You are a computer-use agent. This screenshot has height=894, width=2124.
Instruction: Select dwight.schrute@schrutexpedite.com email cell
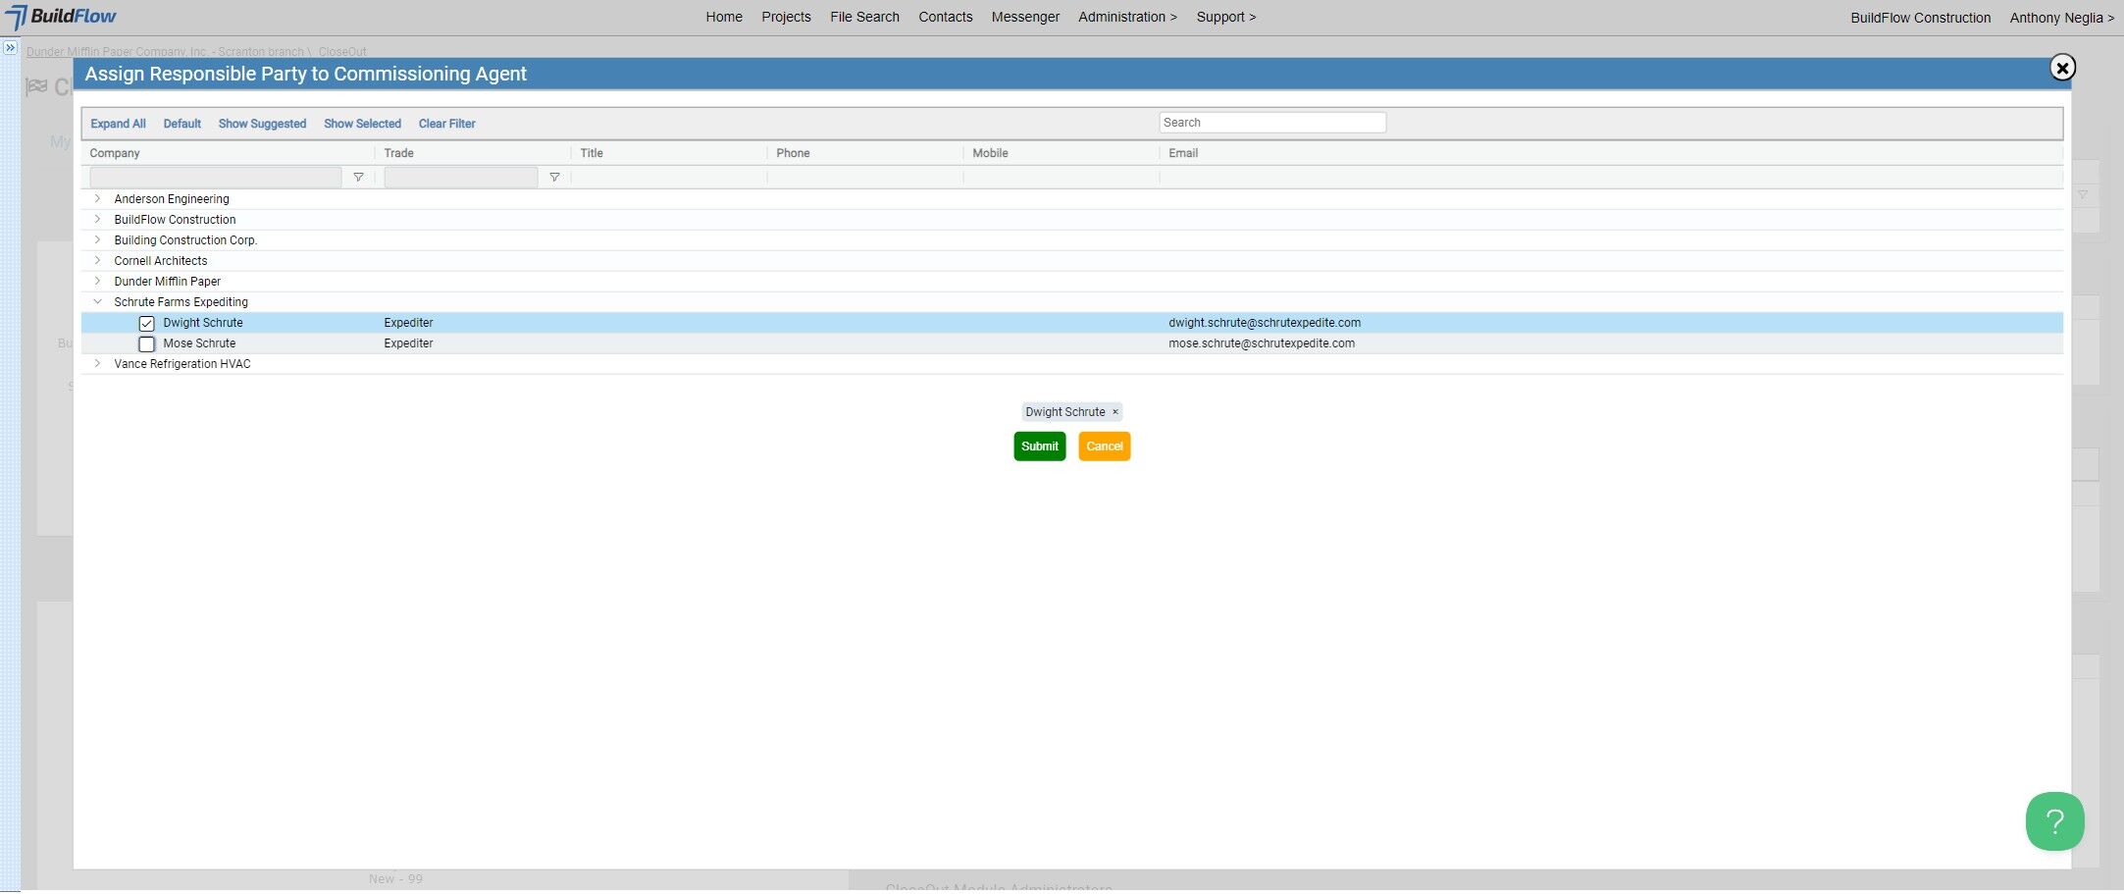click(1265, 323)
